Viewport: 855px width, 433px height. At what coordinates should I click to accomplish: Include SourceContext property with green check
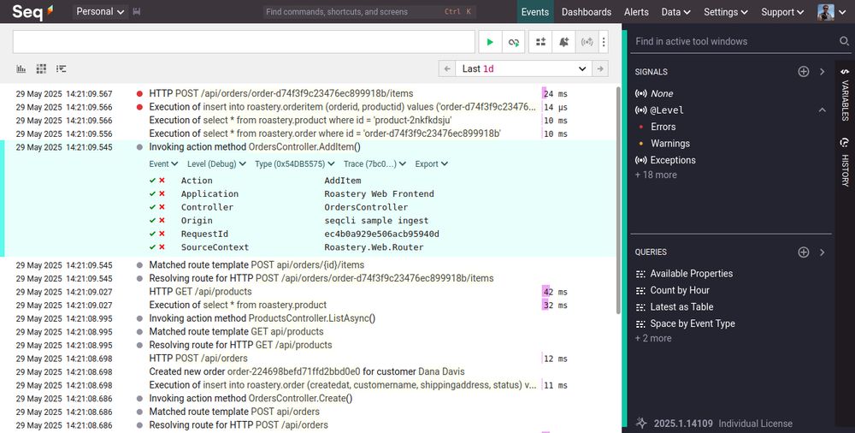tap(153, 247)
